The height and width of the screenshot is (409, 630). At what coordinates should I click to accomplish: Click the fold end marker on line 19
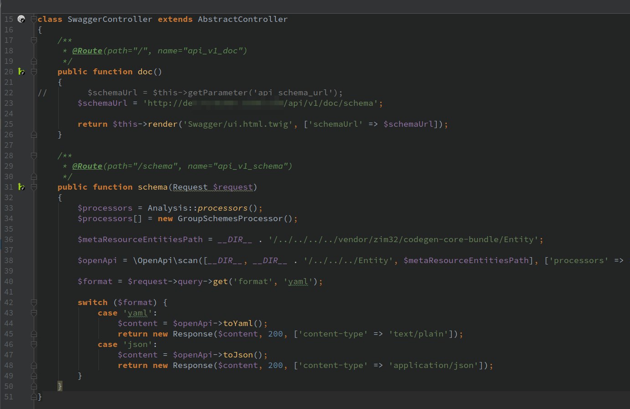(x=34, y=61)
